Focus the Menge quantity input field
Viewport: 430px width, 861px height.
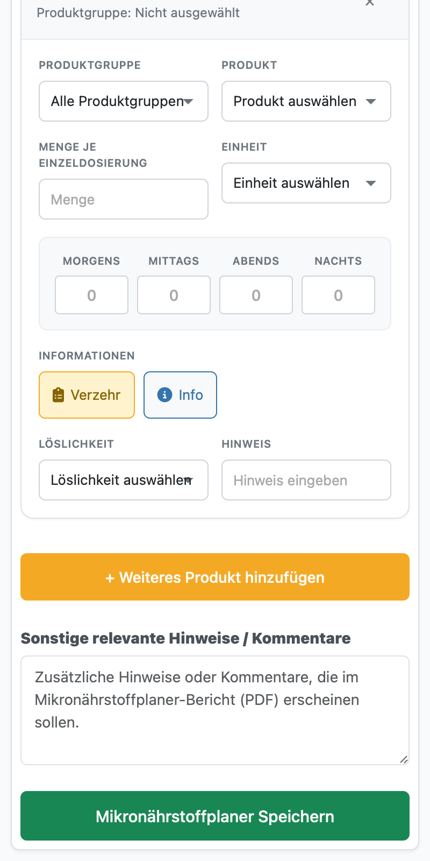[124, 199]
